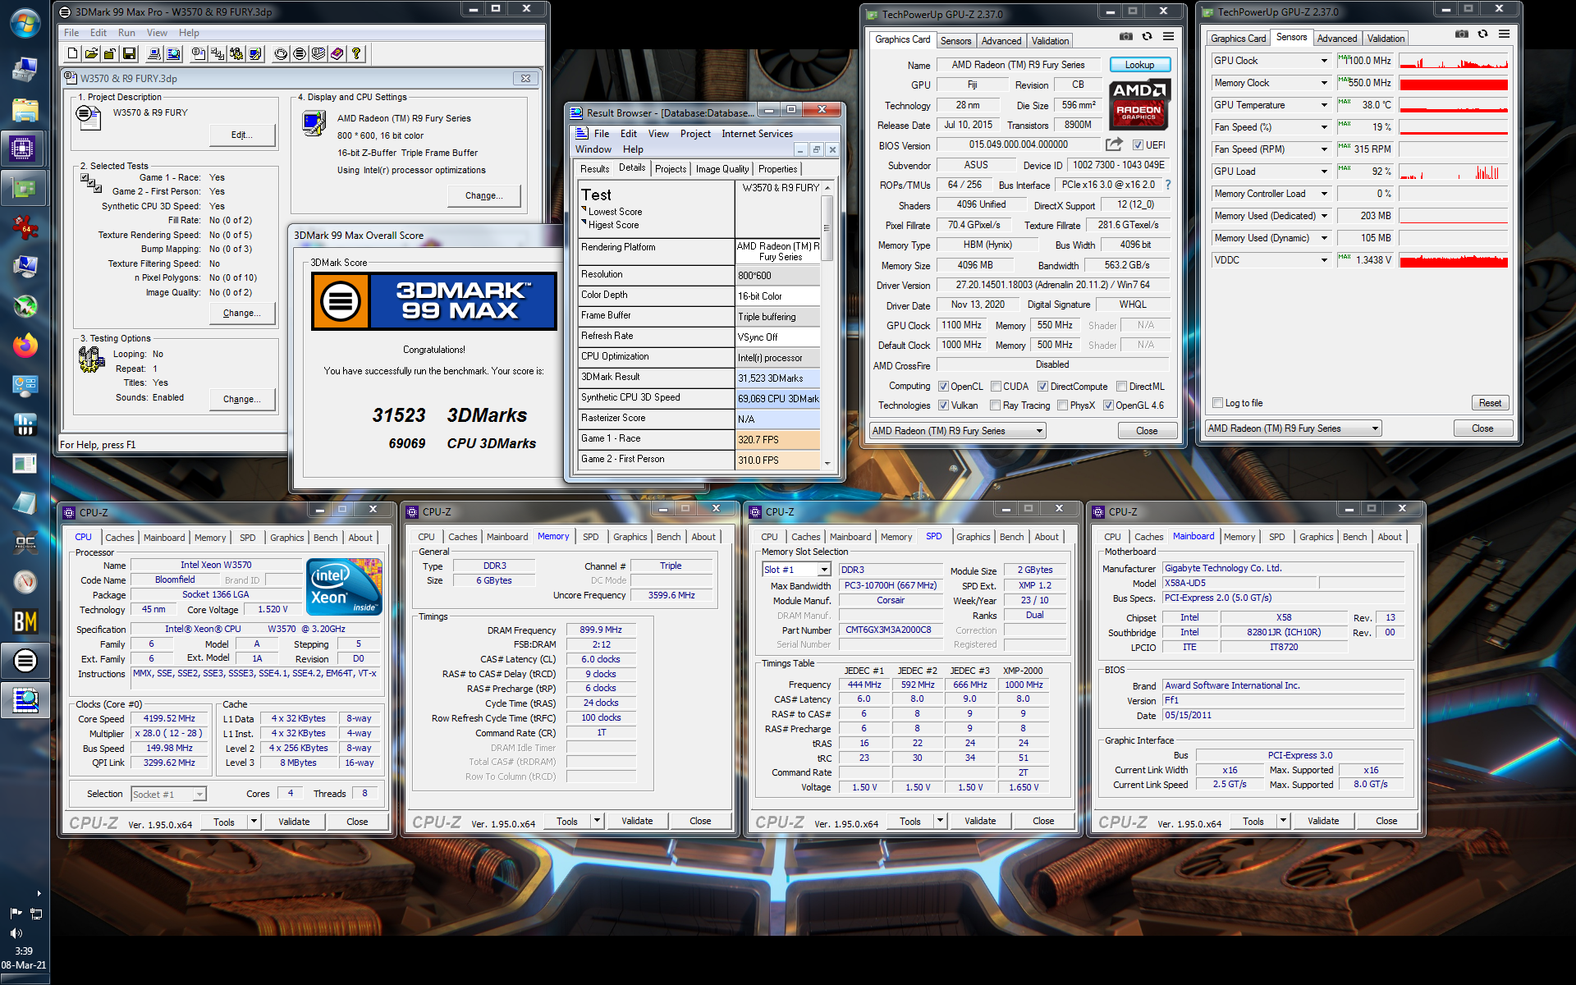This screenshot has height=985, width=1576.
Task: Open Internet Services menu in Result Browser
Action: pyautogui.click(x=757, y=134)
